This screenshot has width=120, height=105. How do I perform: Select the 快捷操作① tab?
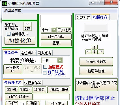coord(13,83)
